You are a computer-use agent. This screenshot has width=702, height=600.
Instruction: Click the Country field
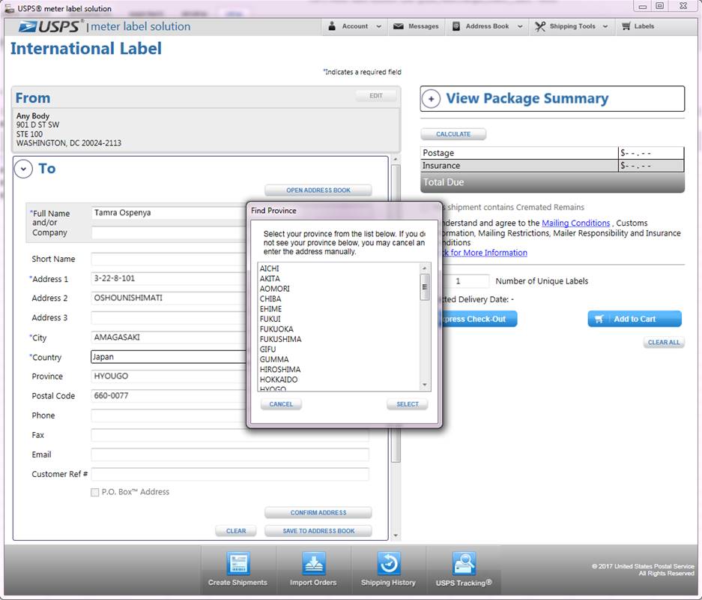pos(169,357)
